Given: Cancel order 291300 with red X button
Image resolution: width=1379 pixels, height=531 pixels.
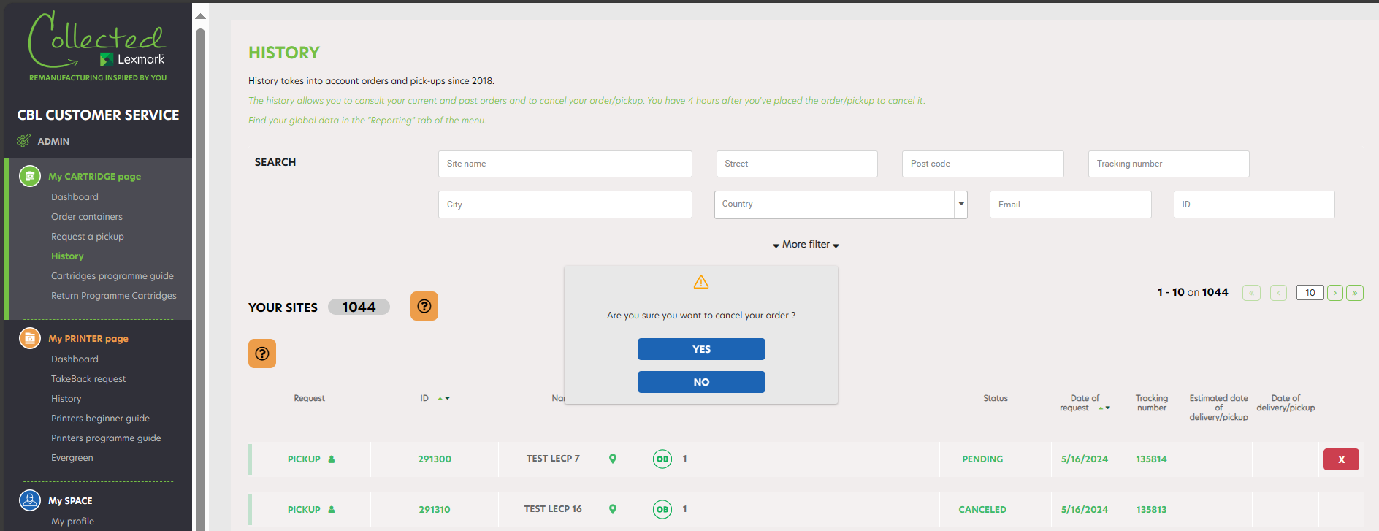Looking at the screenshot, I should click(x=1341, y=459).
